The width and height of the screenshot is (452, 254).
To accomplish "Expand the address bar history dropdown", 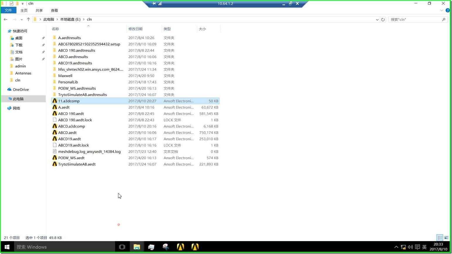I will coord(377,20).
